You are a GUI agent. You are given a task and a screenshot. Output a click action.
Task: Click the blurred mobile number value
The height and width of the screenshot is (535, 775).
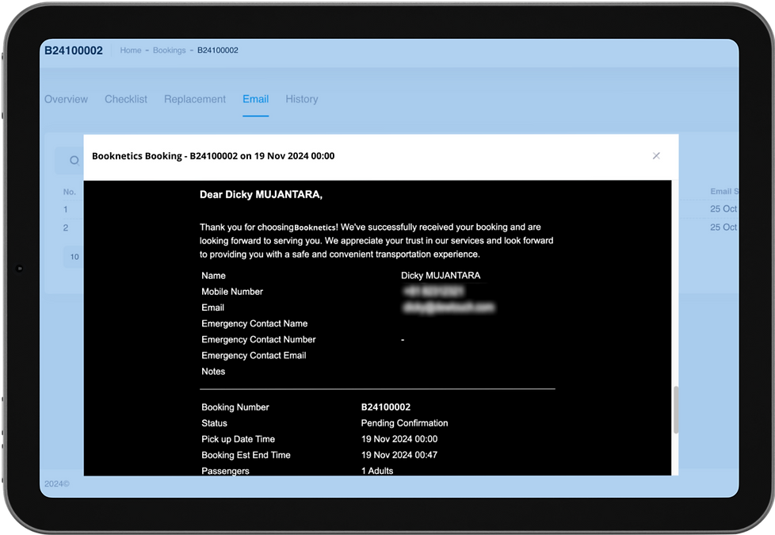click(x=433, y=291)
